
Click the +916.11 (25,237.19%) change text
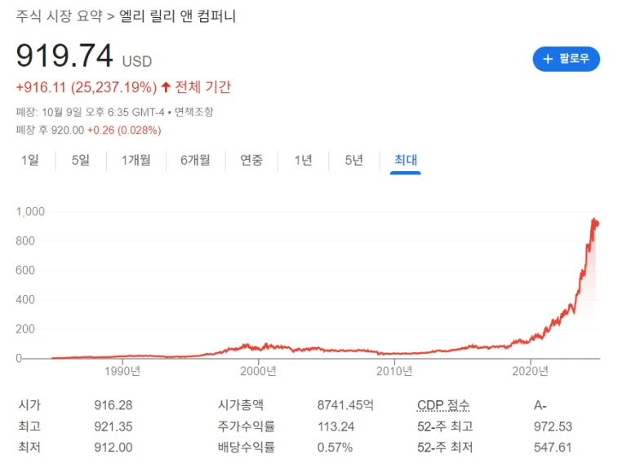(86, 87)
